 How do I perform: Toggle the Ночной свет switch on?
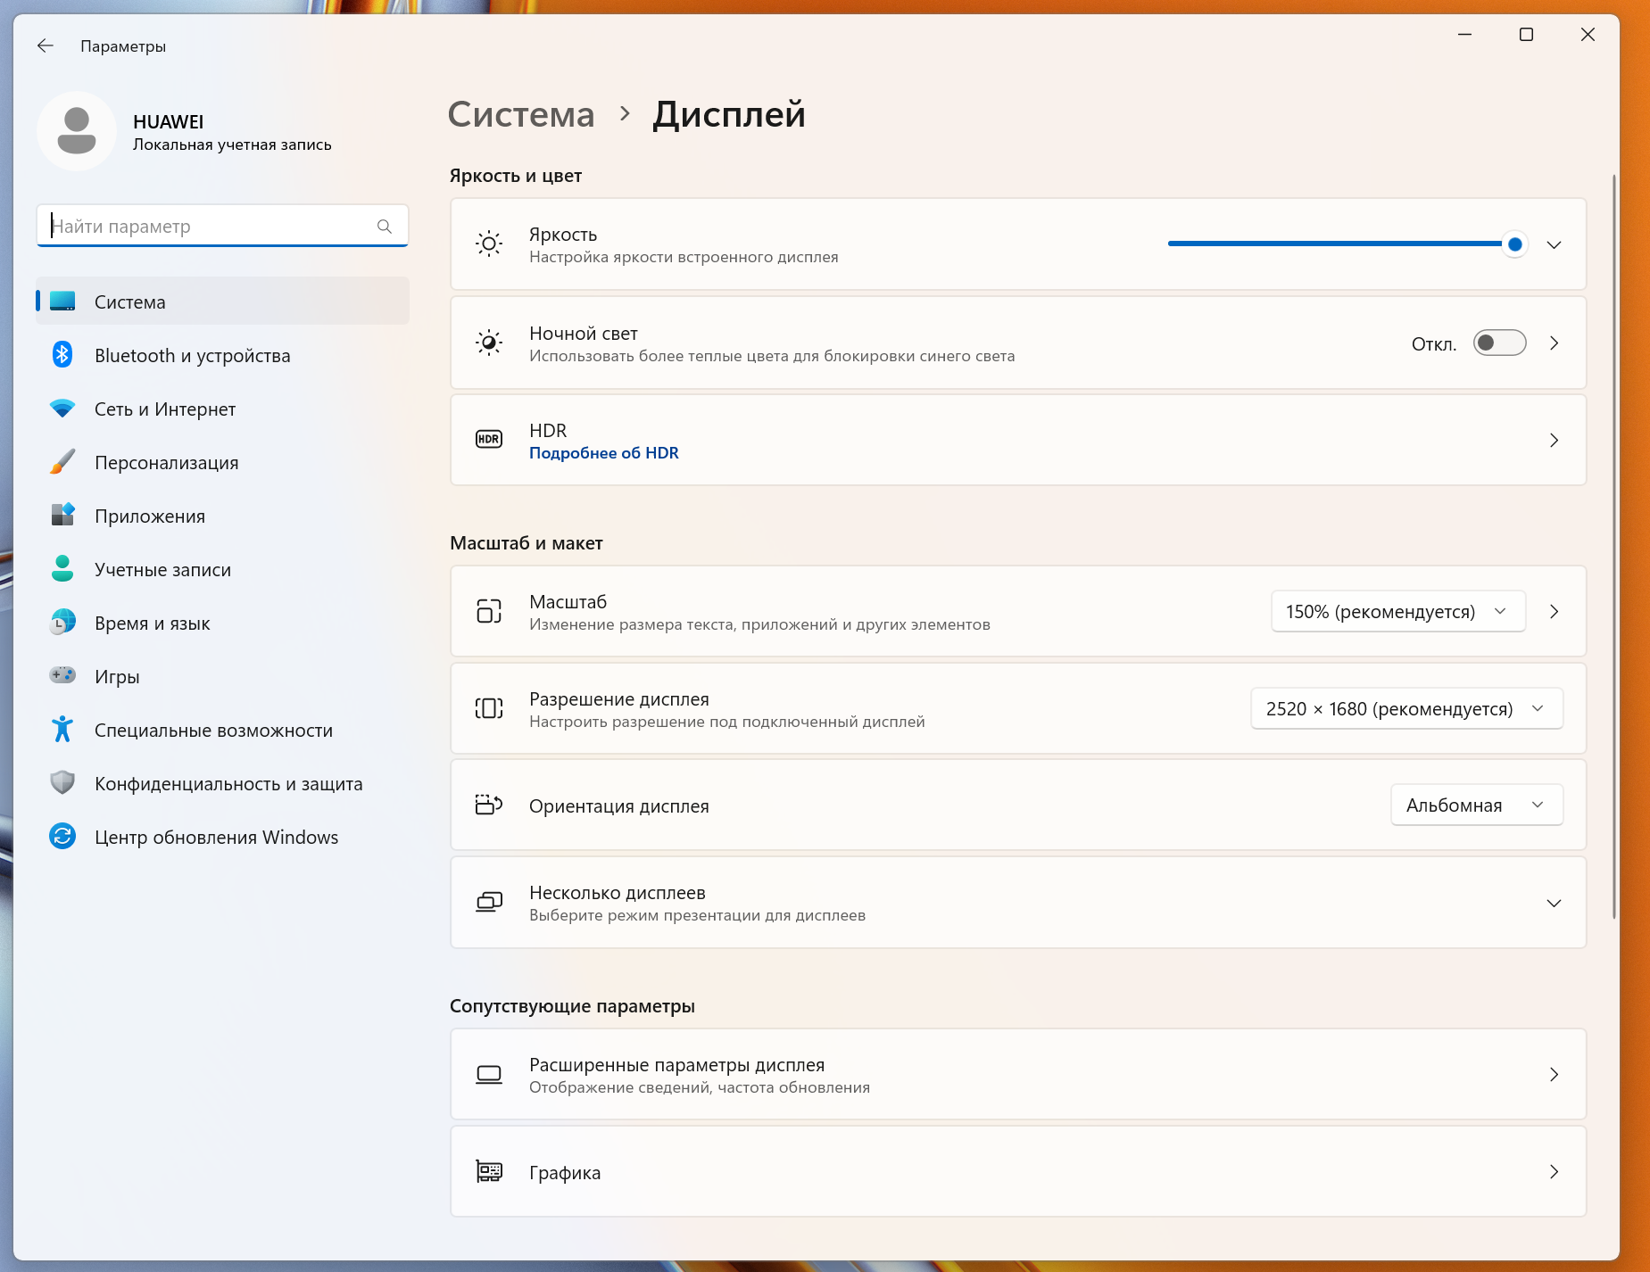(x=1499, y=343)
